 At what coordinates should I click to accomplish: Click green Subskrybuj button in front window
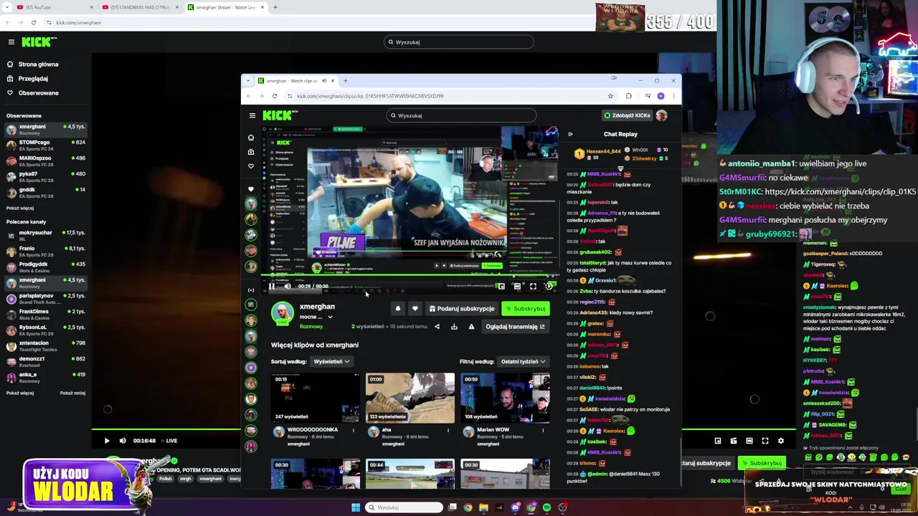[x=525, y=309]
